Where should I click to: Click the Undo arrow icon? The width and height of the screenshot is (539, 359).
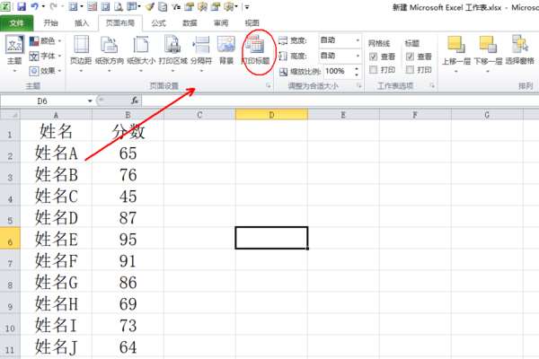34,6
